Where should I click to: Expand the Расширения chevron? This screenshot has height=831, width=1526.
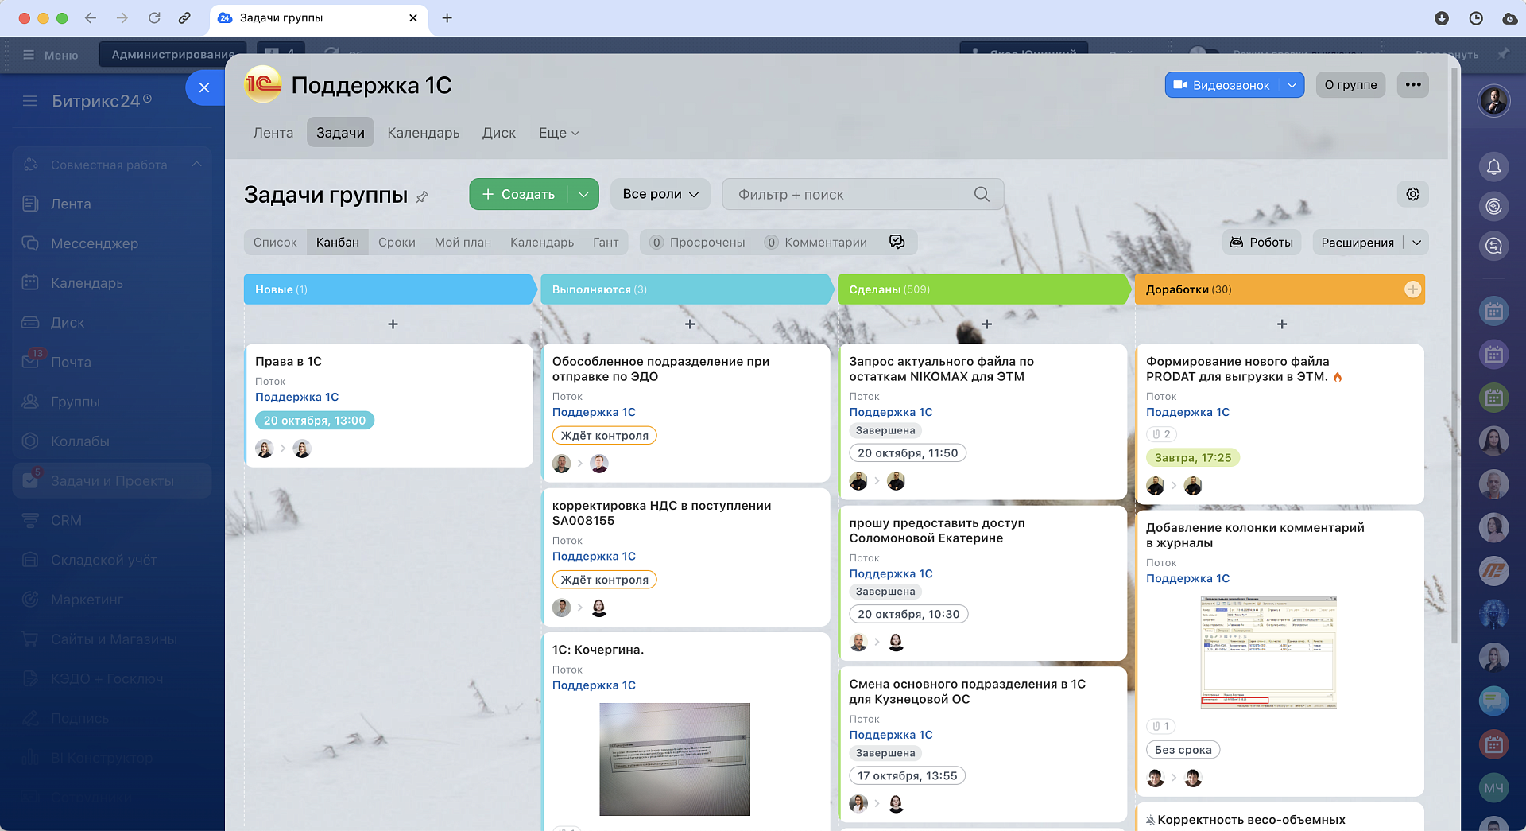point(1418,242)
